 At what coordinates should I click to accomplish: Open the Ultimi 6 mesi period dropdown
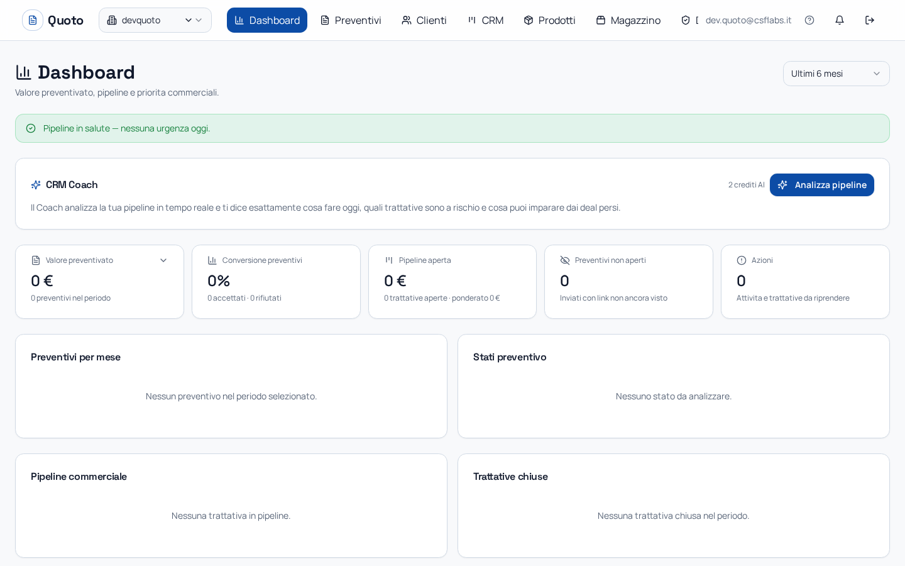point(836,74)
